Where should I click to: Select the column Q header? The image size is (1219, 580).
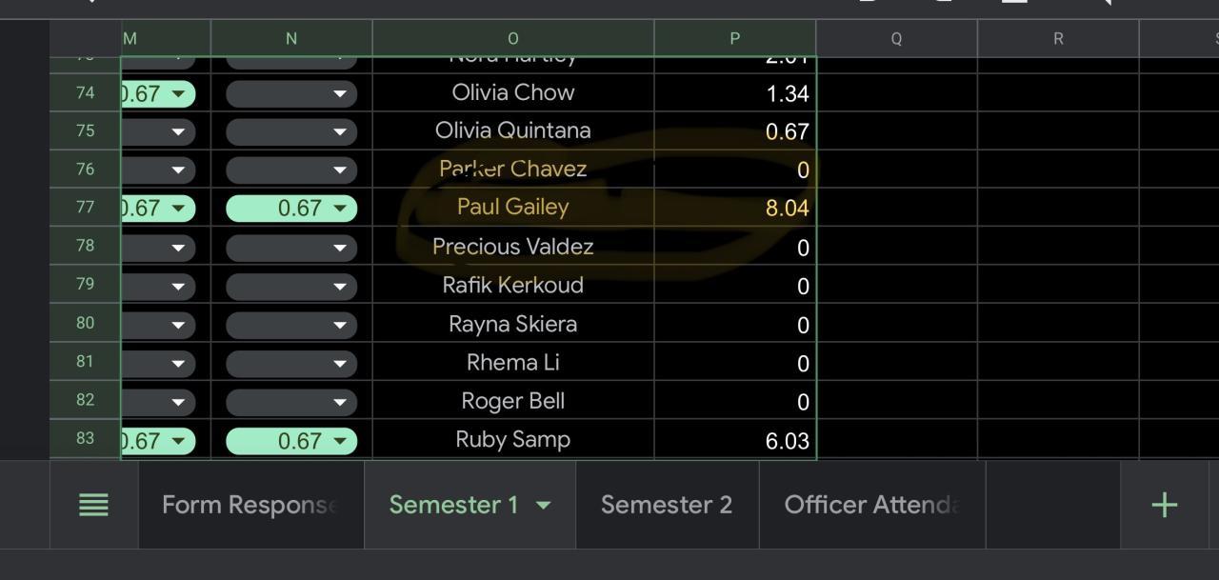pyautogui.click(x=896, y=38)
